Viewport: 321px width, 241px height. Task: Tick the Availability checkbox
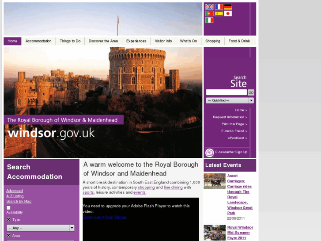(x=8, y=208)
